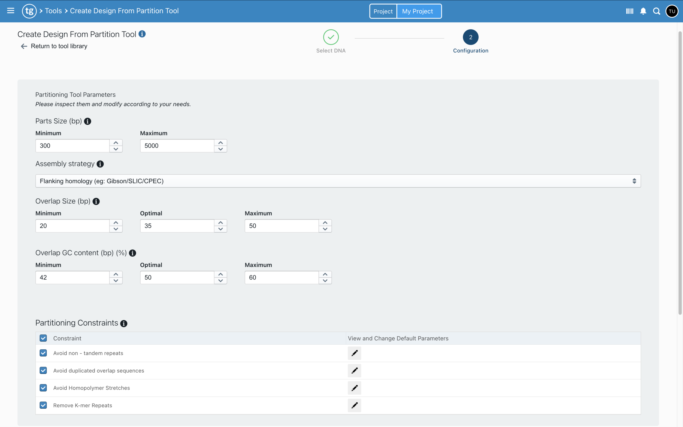Image resolution: width=683 pixels, height=427 pixels.
Task: Edit parameters for Avoid Homopolymer Stretches
Action: click(x=354, y=388)
